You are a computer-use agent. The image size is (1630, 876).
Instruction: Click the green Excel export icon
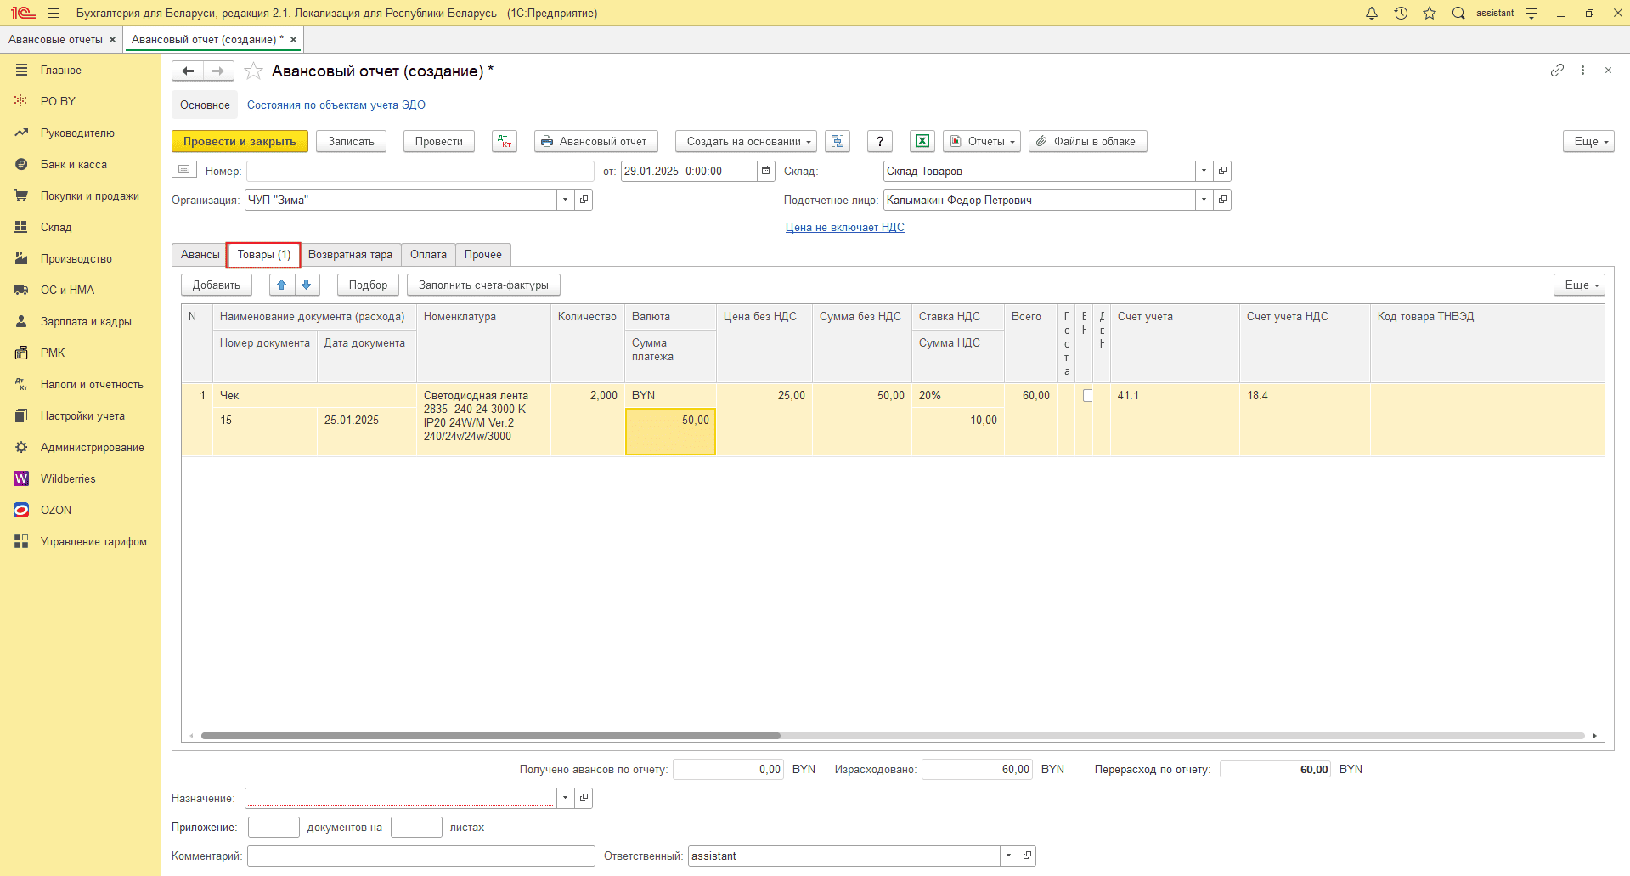click(x=922, y=141)
